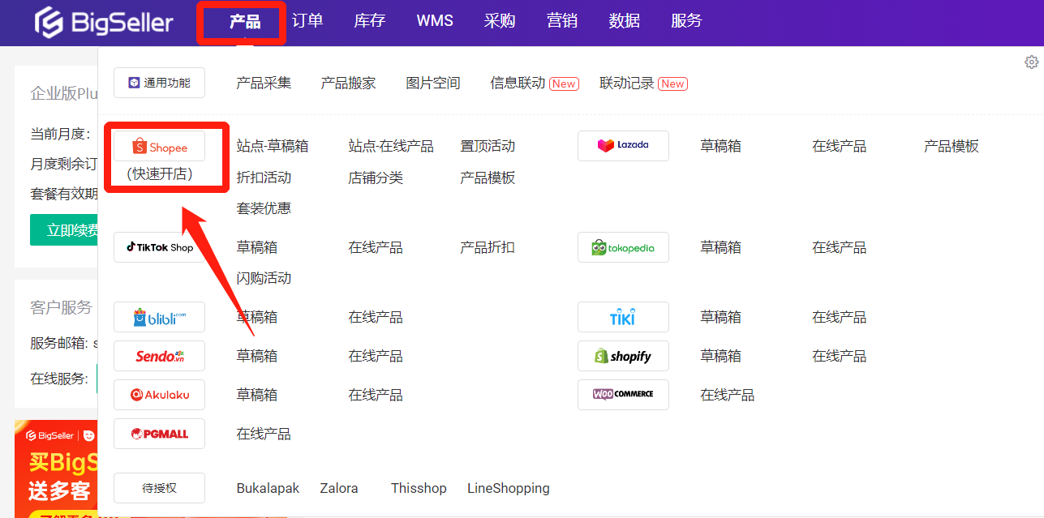Viewport: 1044px width, 518px height.
Task: Select the Shopee platform logo
Action: [159, 147]
